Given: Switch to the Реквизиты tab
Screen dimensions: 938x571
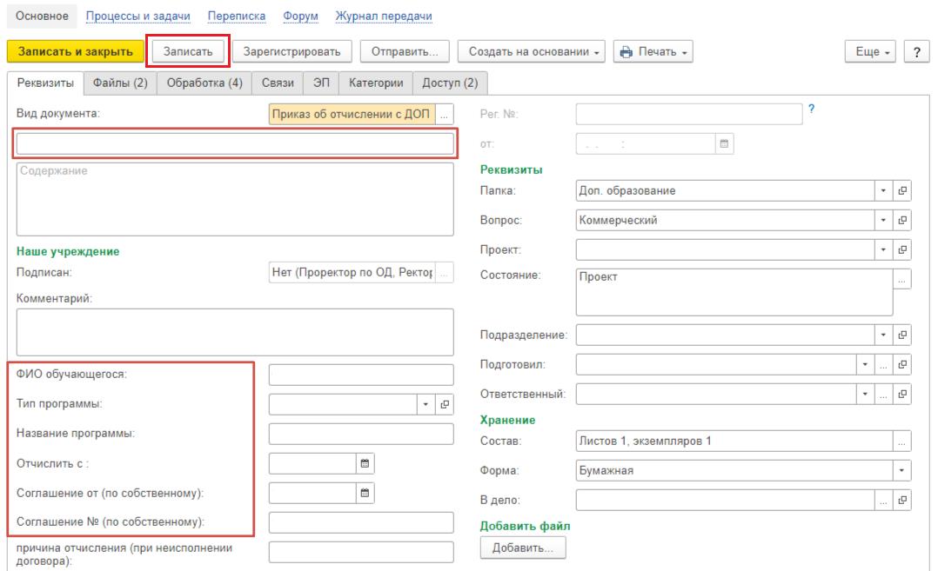Looking at the screenshot, I should [x=45, y=83].
